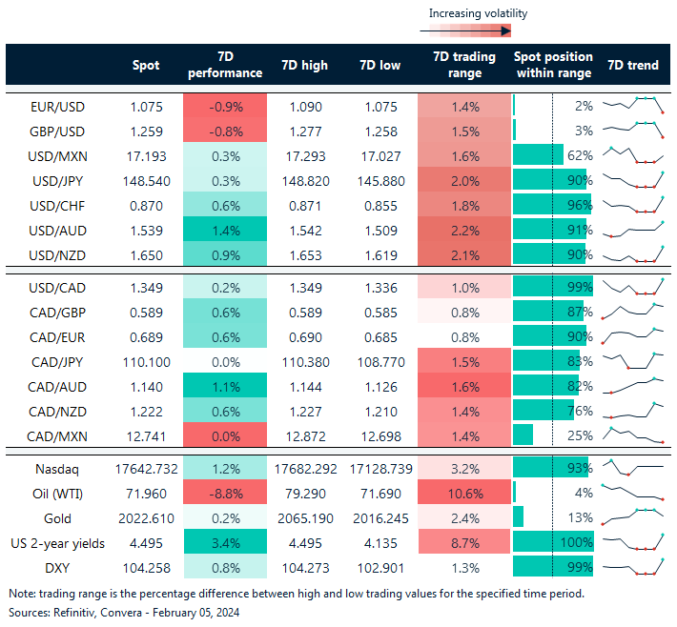The width and height of the screenshot is (677, 627).
Task: Click the Oil (WTI) trend sparkline
Action: click(x=633, y=493)
